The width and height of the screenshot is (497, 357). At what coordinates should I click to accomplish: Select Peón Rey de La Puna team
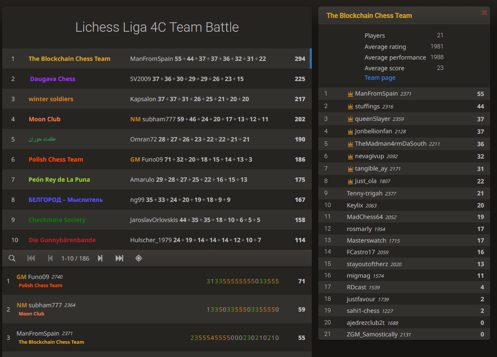tap(59, 180)
